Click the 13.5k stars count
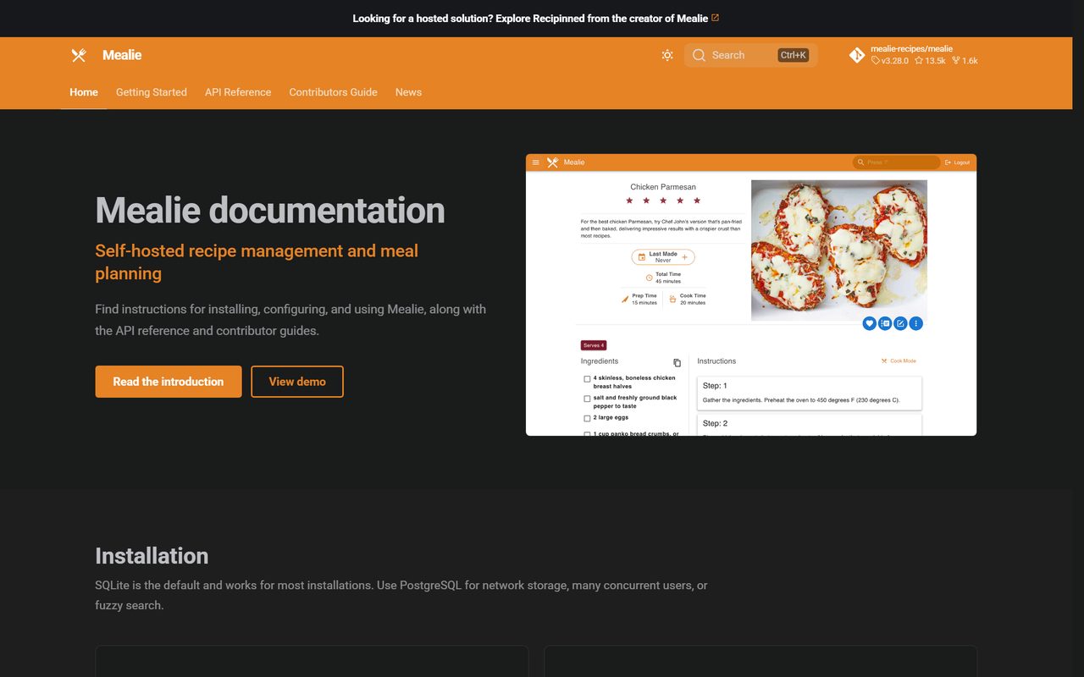The image size is (1084, 677). click(930, 61)
